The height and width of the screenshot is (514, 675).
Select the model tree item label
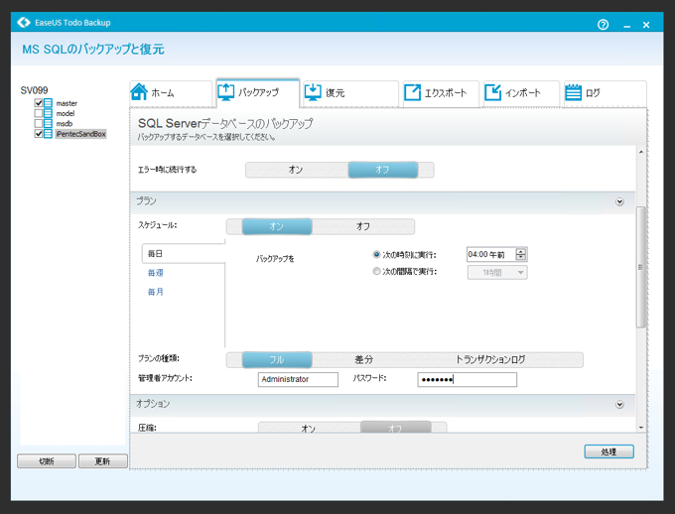(66, 113)
